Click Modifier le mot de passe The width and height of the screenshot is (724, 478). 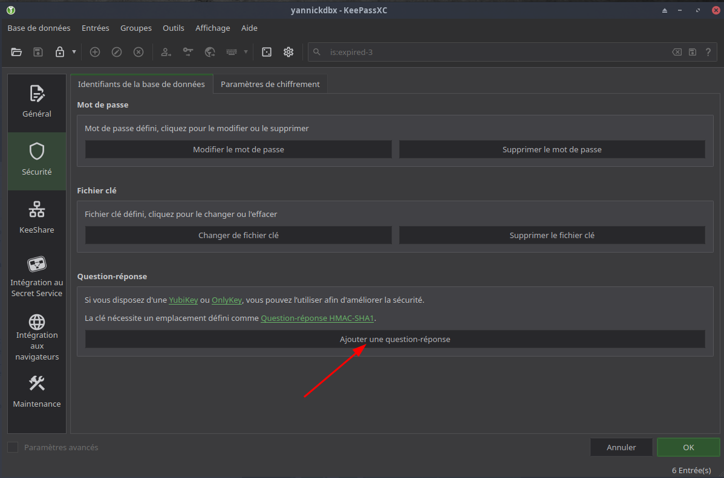(x=238, y=149)
